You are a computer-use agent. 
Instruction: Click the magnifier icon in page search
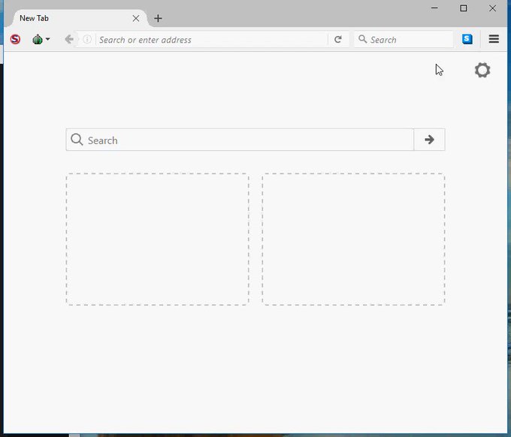pyautogui.click(x=77, y=140)
